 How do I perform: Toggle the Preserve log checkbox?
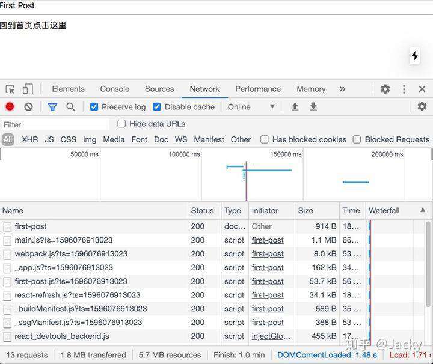94,107
